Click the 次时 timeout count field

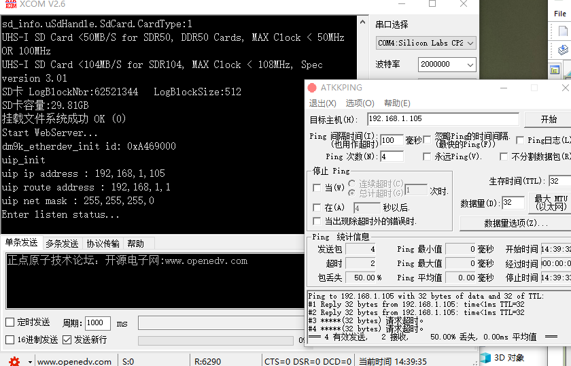[416, 190]
